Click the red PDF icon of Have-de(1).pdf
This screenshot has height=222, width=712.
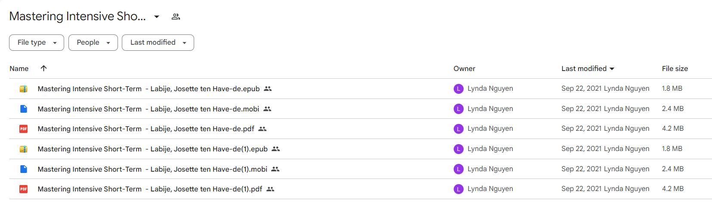click(24, 189)
